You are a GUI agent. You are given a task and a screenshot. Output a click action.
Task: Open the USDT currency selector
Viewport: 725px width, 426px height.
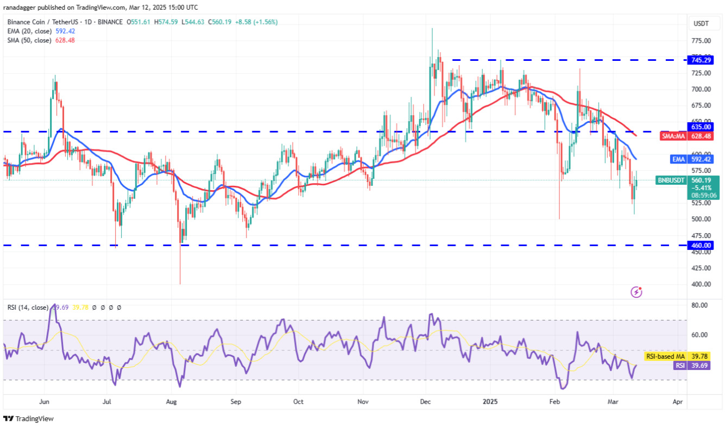tap(701, 23)
